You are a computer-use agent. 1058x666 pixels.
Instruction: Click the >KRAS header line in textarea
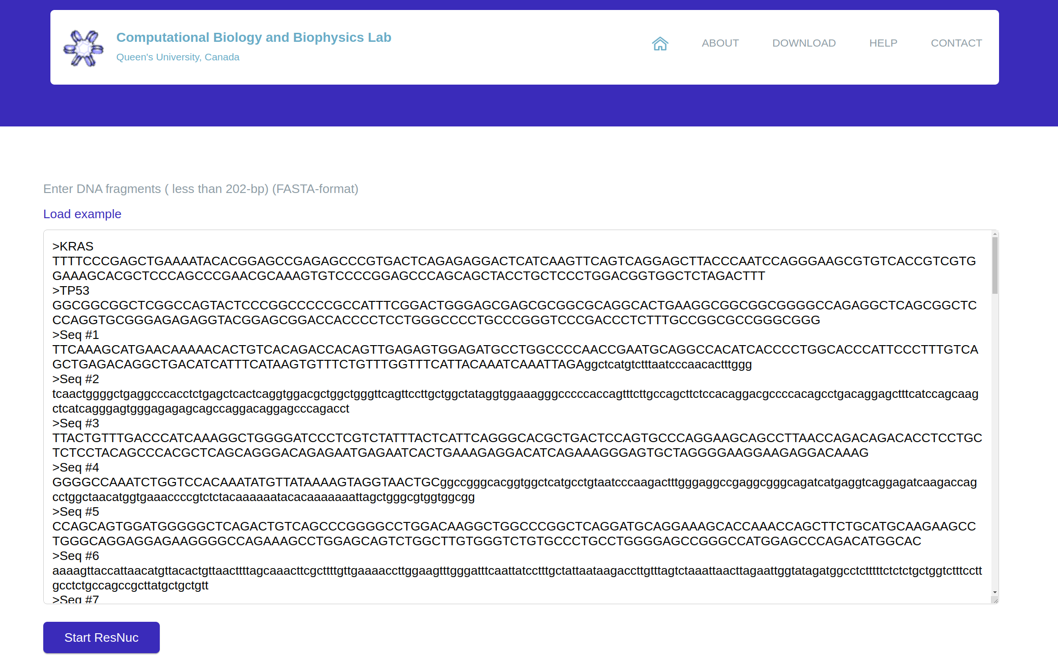(73, 246)
